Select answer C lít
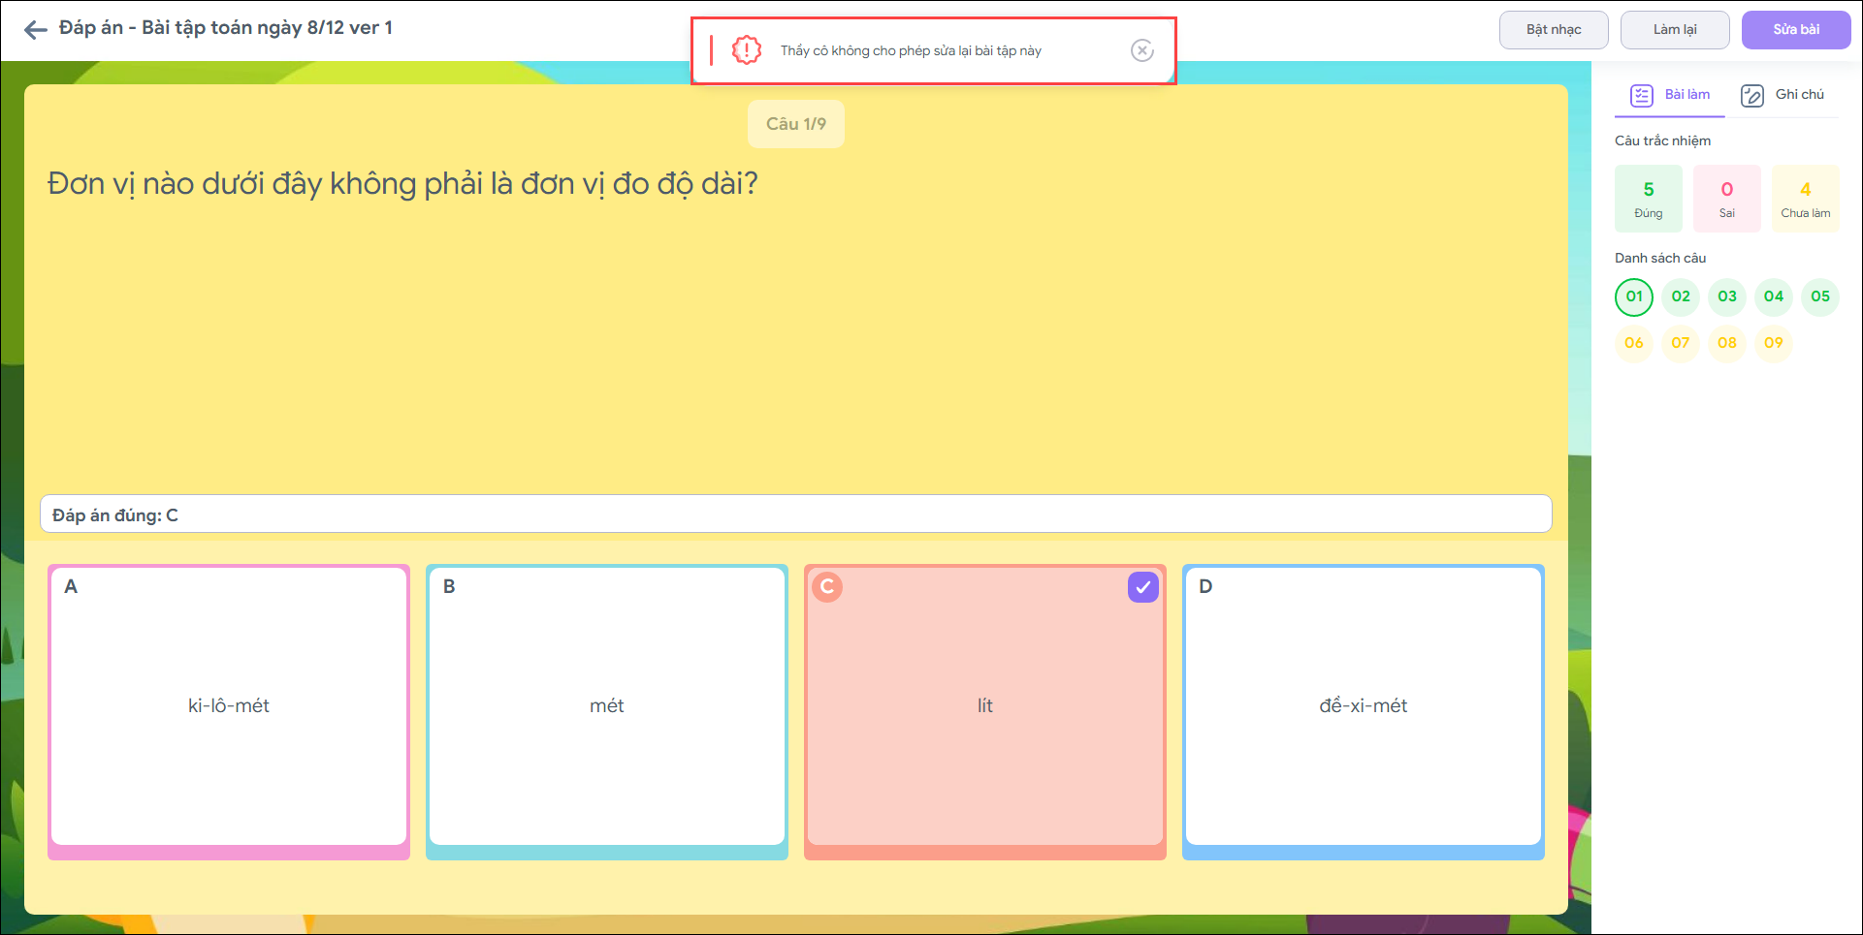The height and width of the screenshot is (935, 1863). [x=985, y=712]
